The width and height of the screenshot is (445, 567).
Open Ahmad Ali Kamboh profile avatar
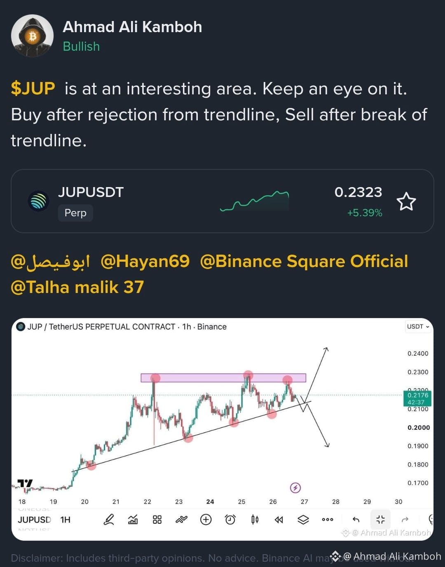tap(32, 36)
